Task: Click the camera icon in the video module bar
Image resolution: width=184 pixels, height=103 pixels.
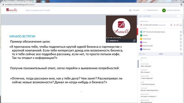Action: pyautogui.click(x=108, y=41)
